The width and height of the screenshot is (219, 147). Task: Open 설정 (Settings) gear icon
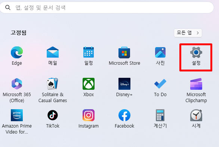pyautogui.click(x=196, y=52)
